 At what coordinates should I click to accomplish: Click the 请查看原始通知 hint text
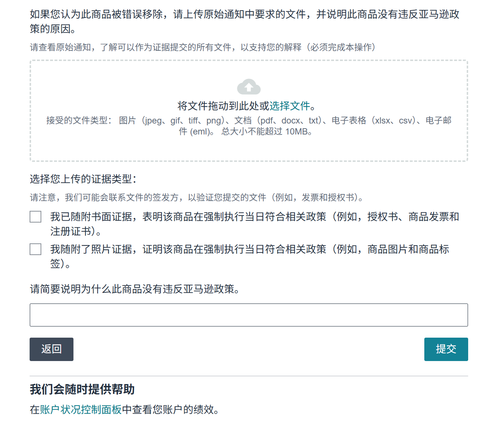[202, 48]
